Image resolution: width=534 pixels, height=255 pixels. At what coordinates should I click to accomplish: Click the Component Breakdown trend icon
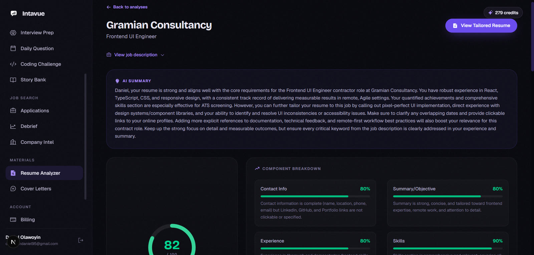(257, 168)
